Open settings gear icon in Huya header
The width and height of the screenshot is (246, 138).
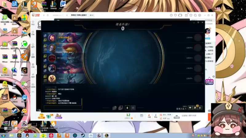click(200, 15)
